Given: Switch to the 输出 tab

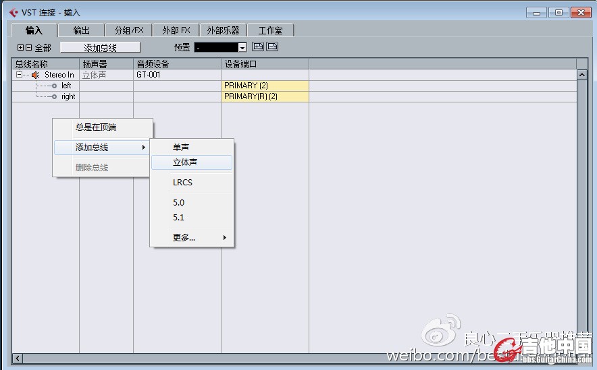Looking at the screenshot, I should tap(81, 30).
